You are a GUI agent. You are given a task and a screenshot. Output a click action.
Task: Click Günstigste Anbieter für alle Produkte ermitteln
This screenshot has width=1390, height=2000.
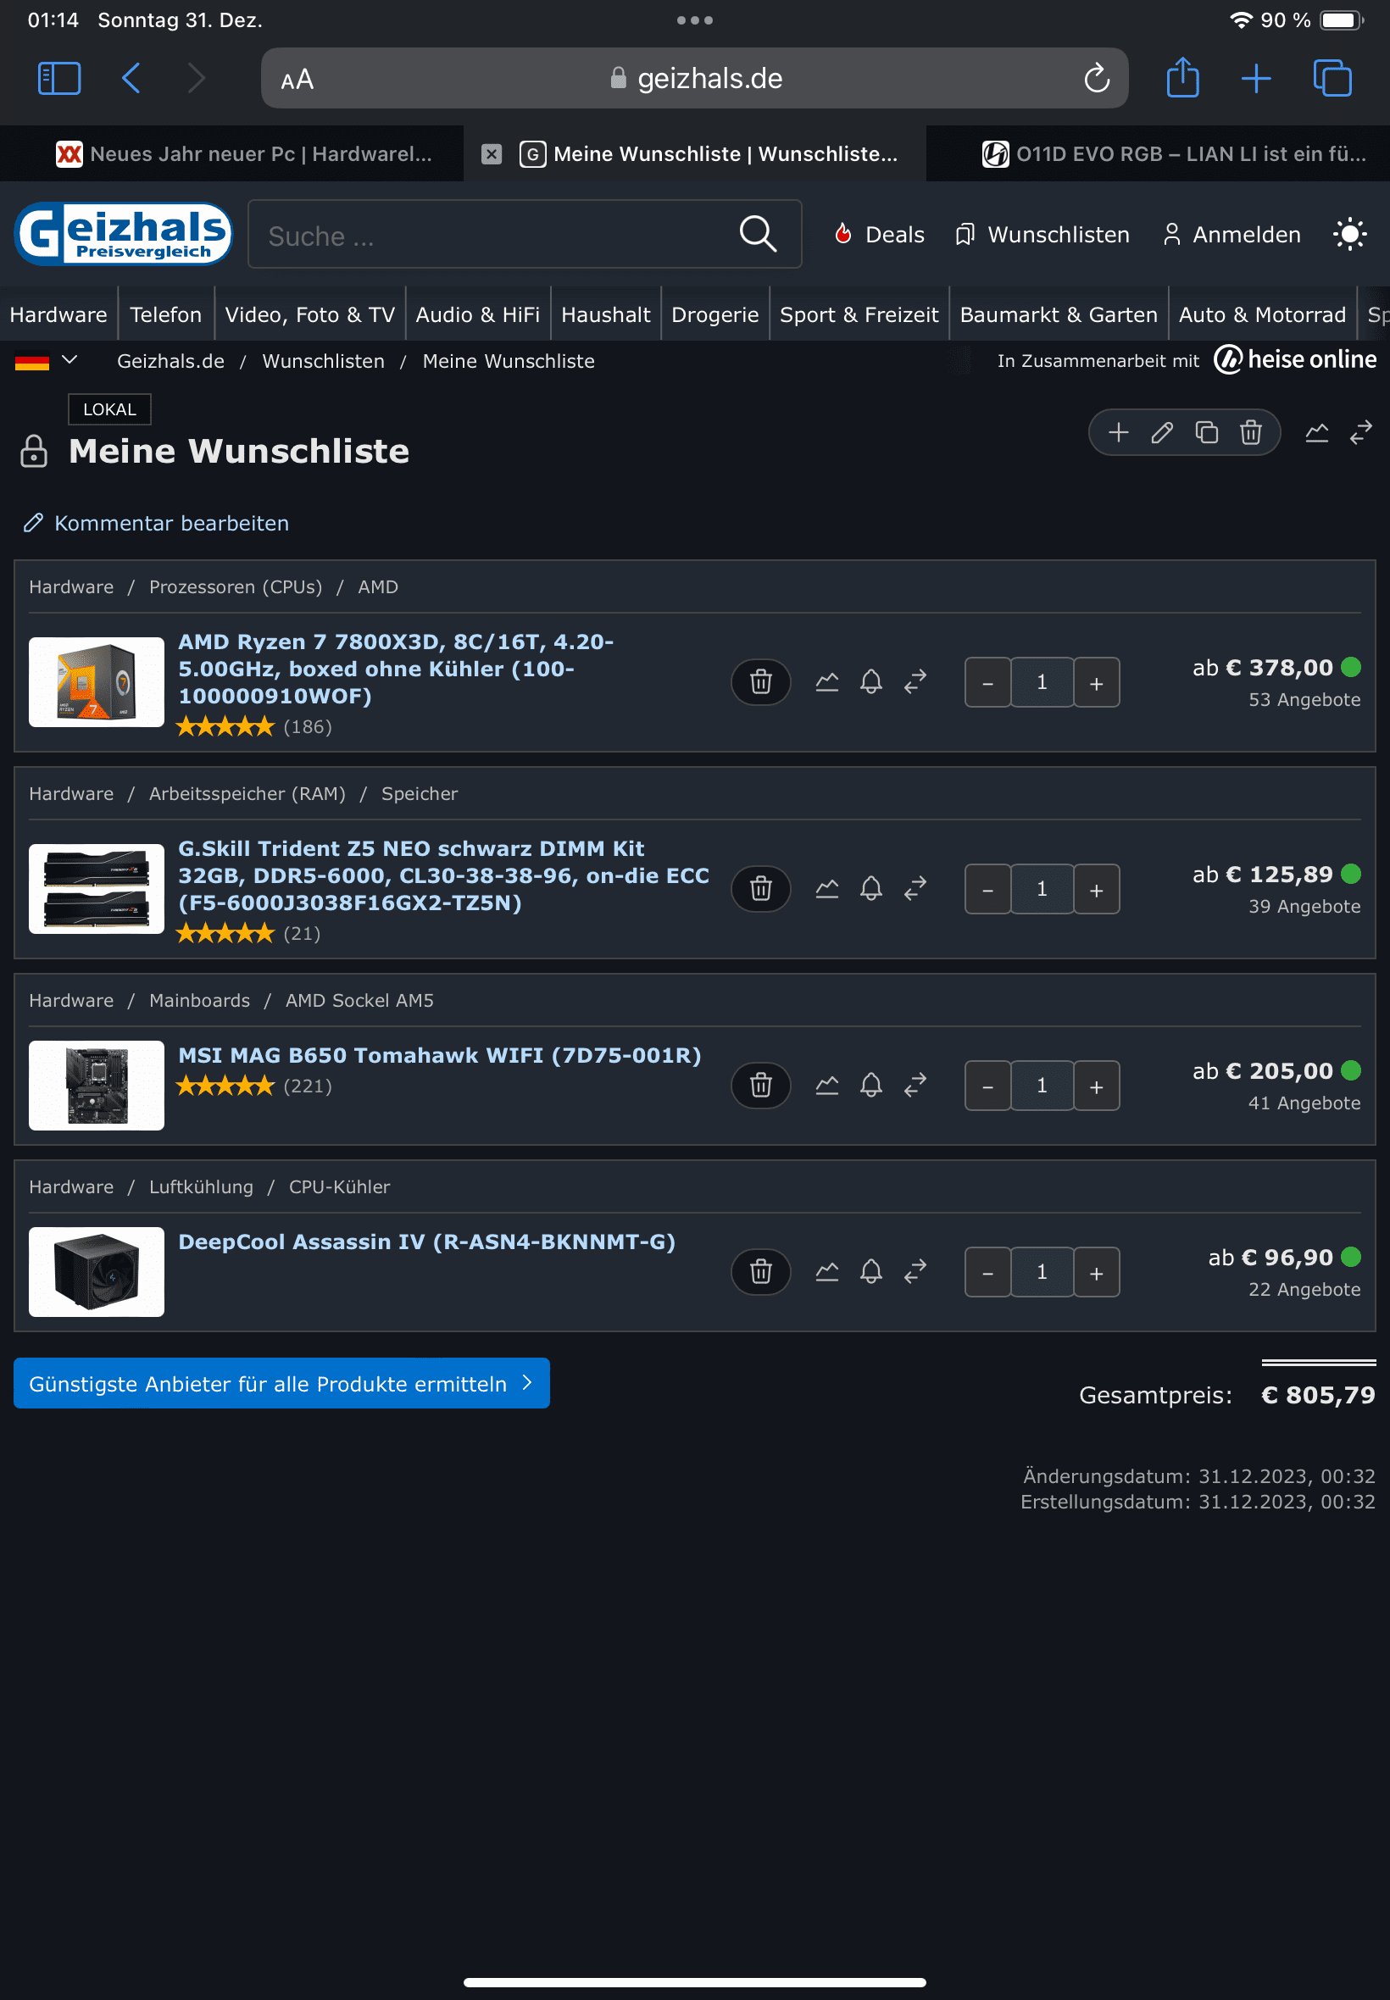(281, 1383)
